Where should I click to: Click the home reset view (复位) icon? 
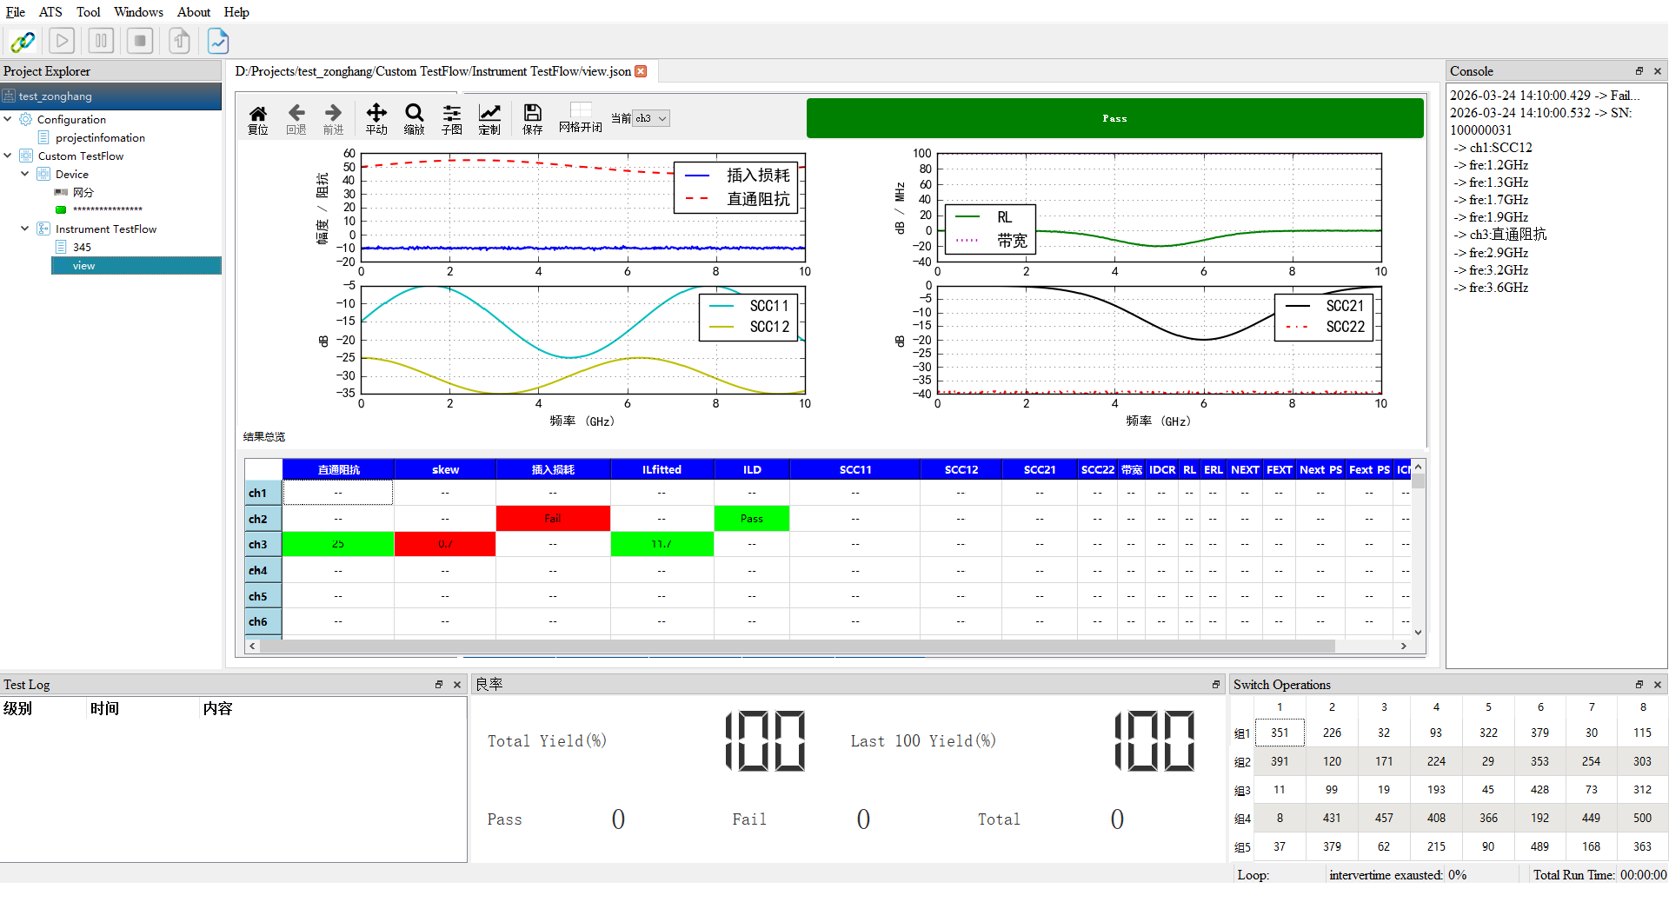[x=258, y=118]
